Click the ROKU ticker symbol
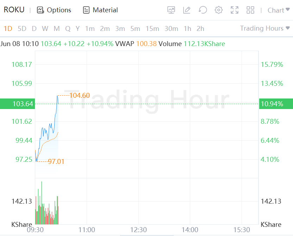Viewport: 293px width, 236px height. pos(14,10)
